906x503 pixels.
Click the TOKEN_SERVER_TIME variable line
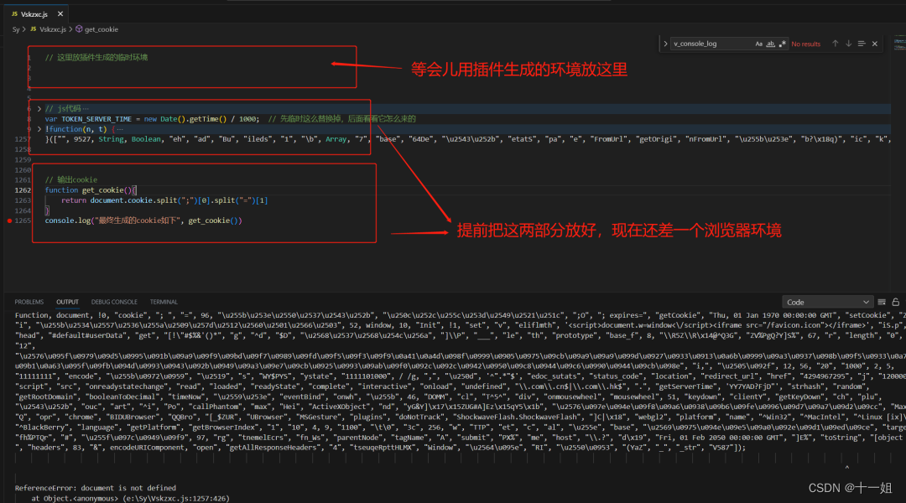[x=231, y=119]
